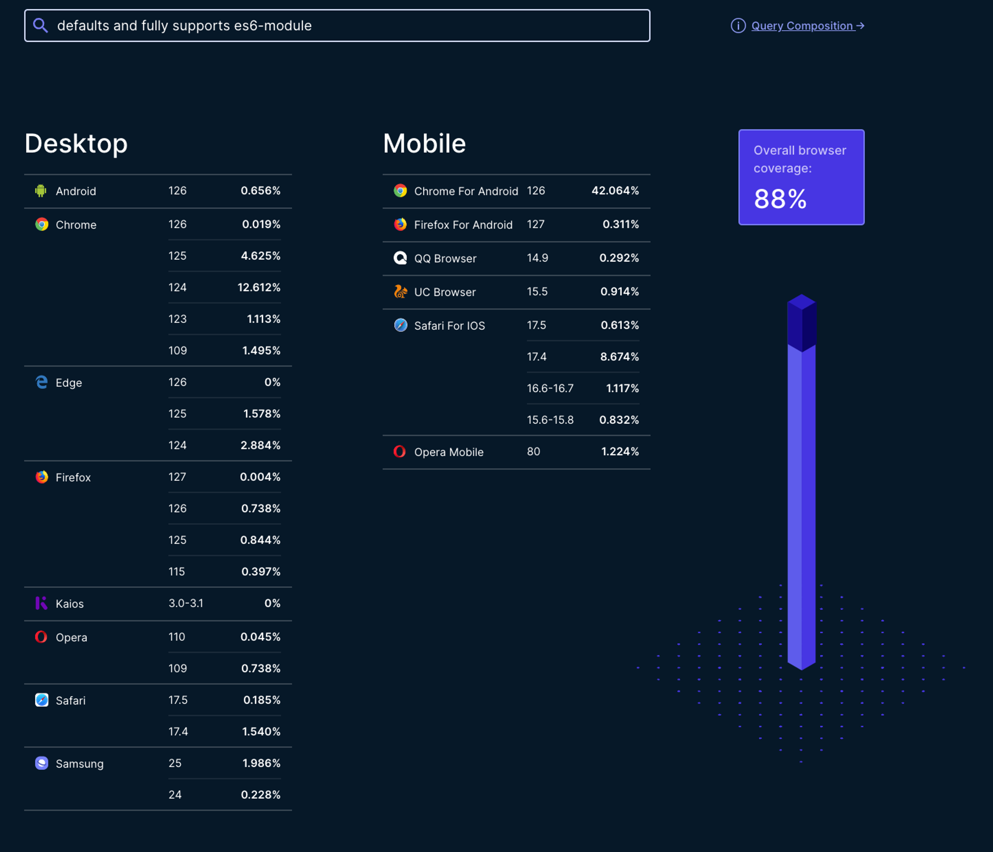Select Firefox 125 usage value 0.844%

[260, 539]
